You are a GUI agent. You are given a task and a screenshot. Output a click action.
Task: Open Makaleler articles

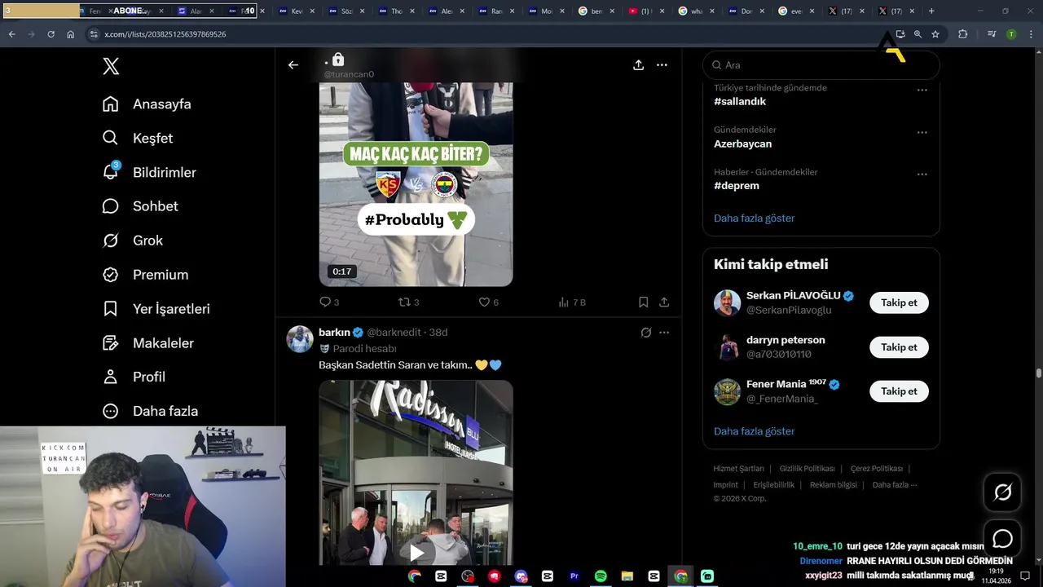pyautogui.click(x=148, y=343)
